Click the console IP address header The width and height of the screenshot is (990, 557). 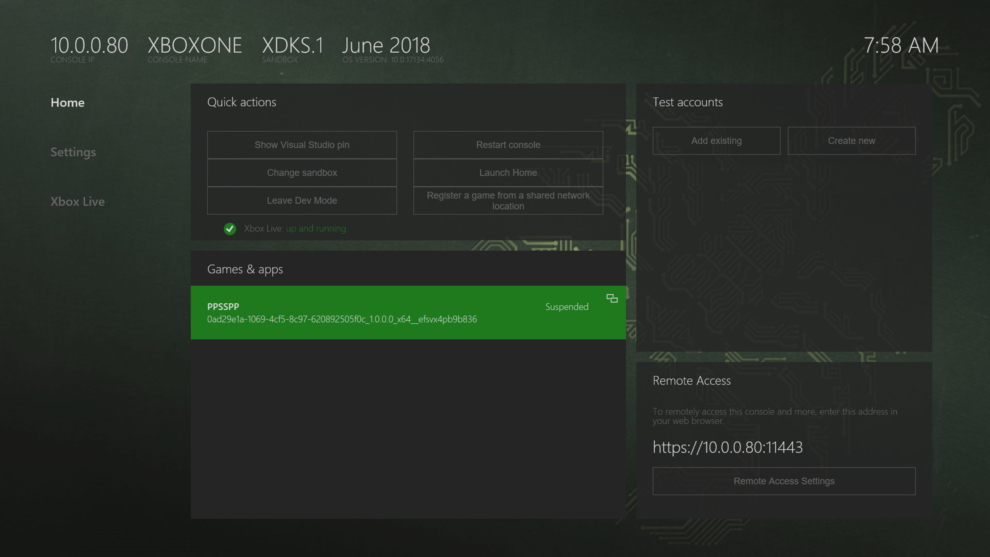89,46
